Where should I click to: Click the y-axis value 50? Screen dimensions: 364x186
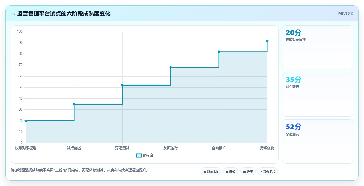click(21, 87)
